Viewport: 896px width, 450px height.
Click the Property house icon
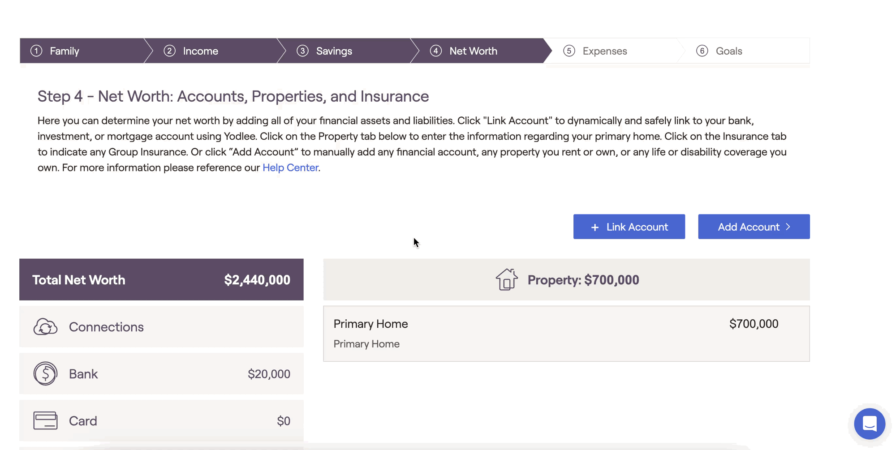point(507,279)
